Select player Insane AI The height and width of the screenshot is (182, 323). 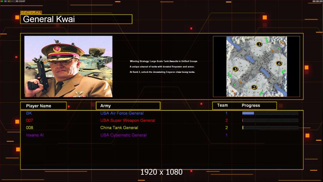(x=35, y=135)
